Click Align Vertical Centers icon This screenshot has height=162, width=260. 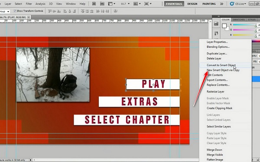[x=54, y=11]
